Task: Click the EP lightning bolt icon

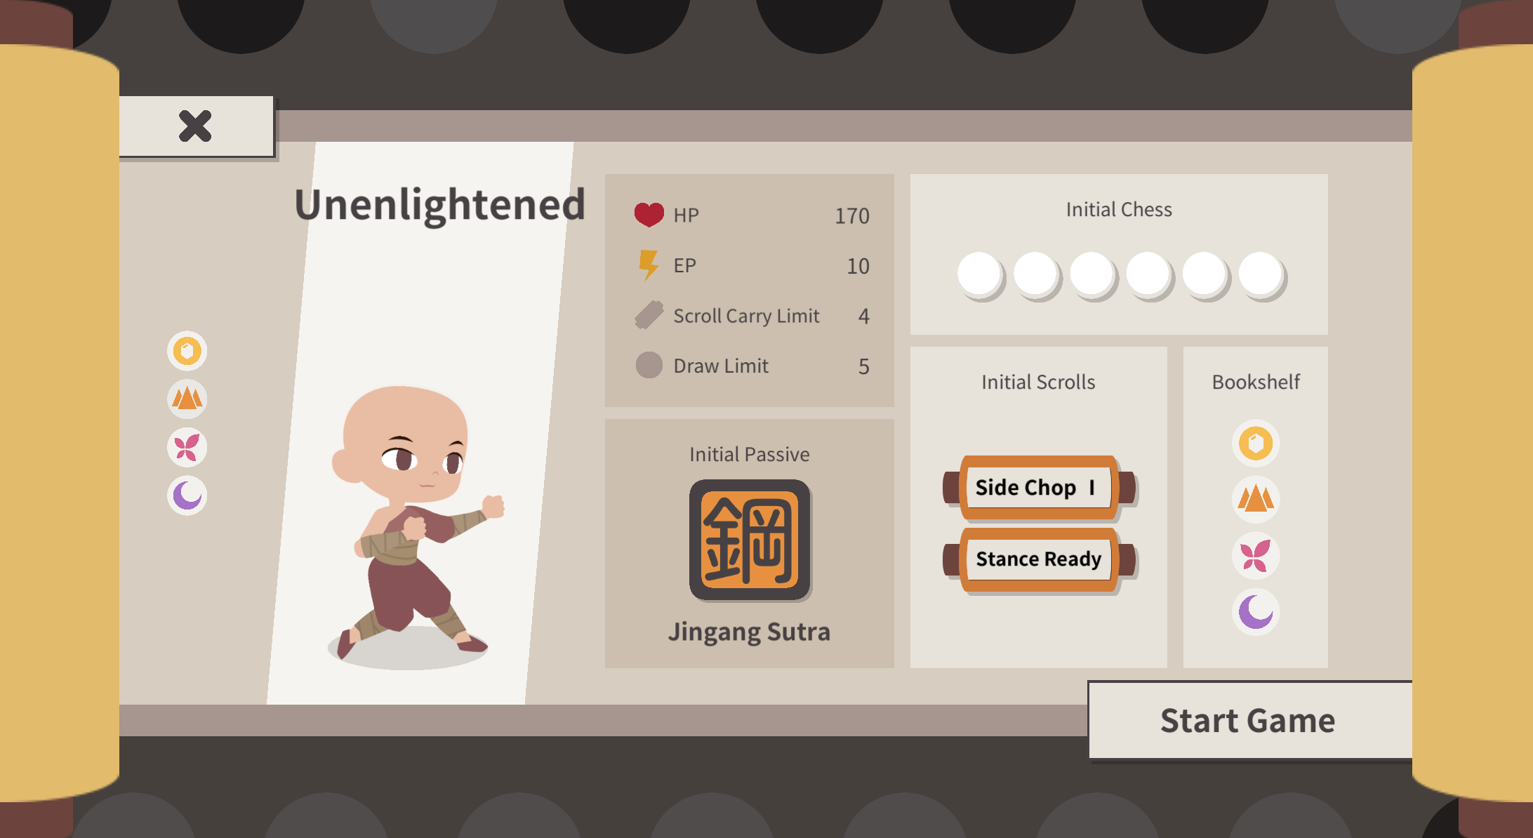Action: coord(649,265)
